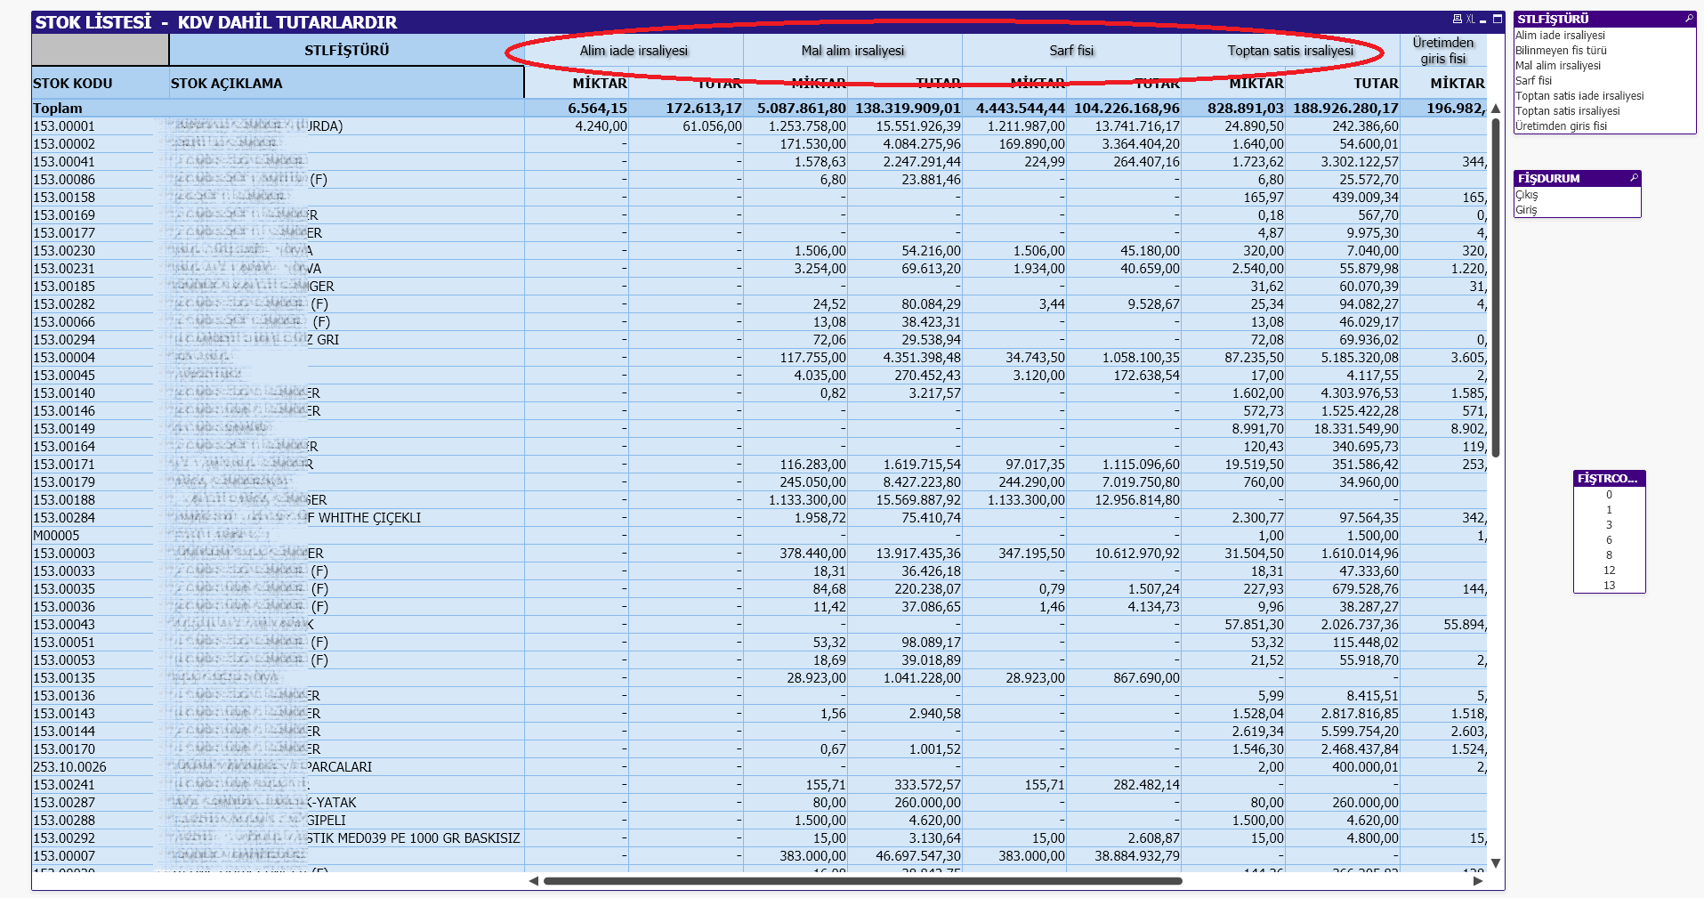This screenshot has width=1704, height=898.
Task: Click the STOK AÇIKLAMA column header
Action: [x=227, y=84]
